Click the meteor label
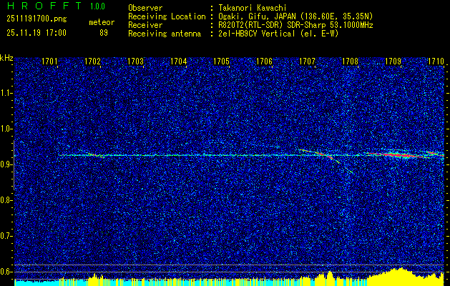Viewport: 450px width, 286px height. click(102, 22)
